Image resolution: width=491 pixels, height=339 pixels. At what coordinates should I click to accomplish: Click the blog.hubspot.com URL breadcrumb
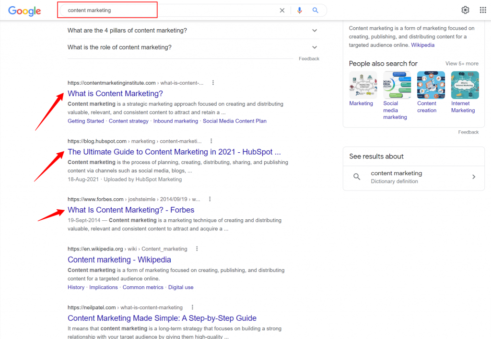click(135, 141)
